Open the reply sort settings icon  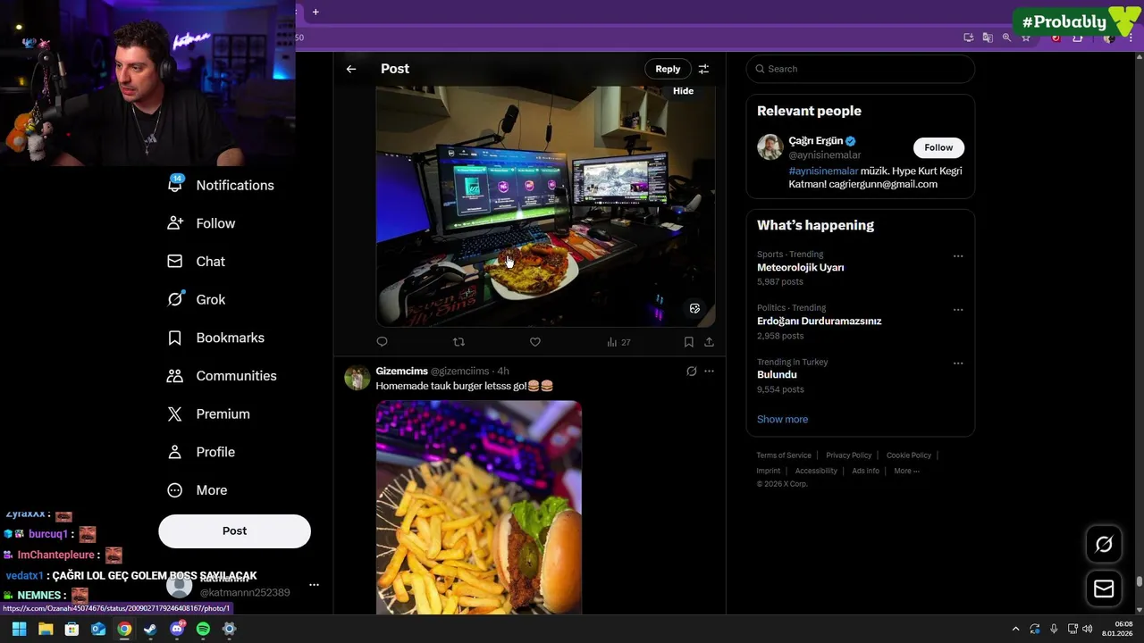[x=703, y=69]
